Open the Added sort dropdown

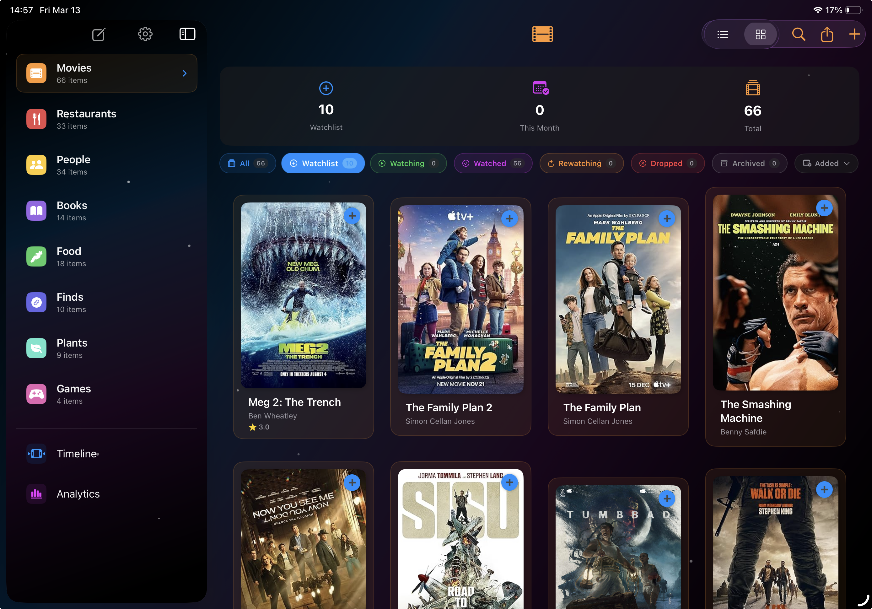[826, 163]
